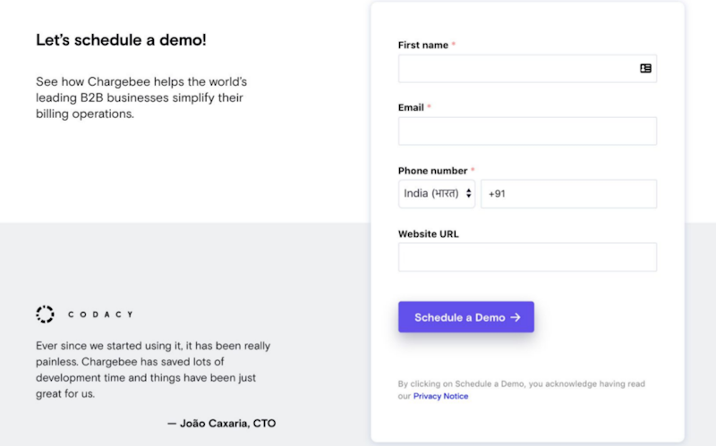The width and height of the screenshot is (716, 446).
Task: Click the Website URL field label
Action: [x=429, y=234]
